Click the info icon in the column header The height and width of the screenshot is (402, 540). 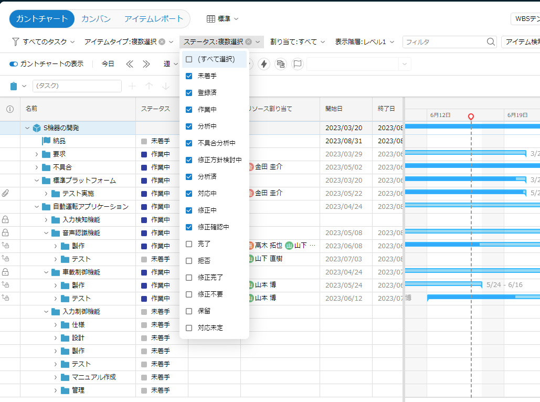point(9,109)
